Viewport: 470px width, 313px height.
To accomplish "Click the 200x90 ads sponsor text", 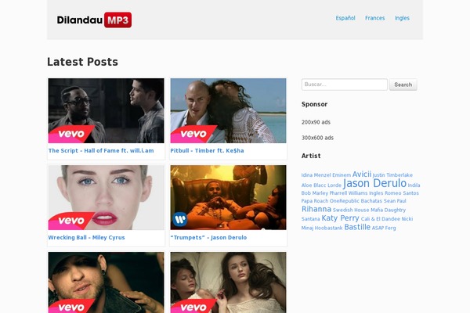I will click(316, 122).
